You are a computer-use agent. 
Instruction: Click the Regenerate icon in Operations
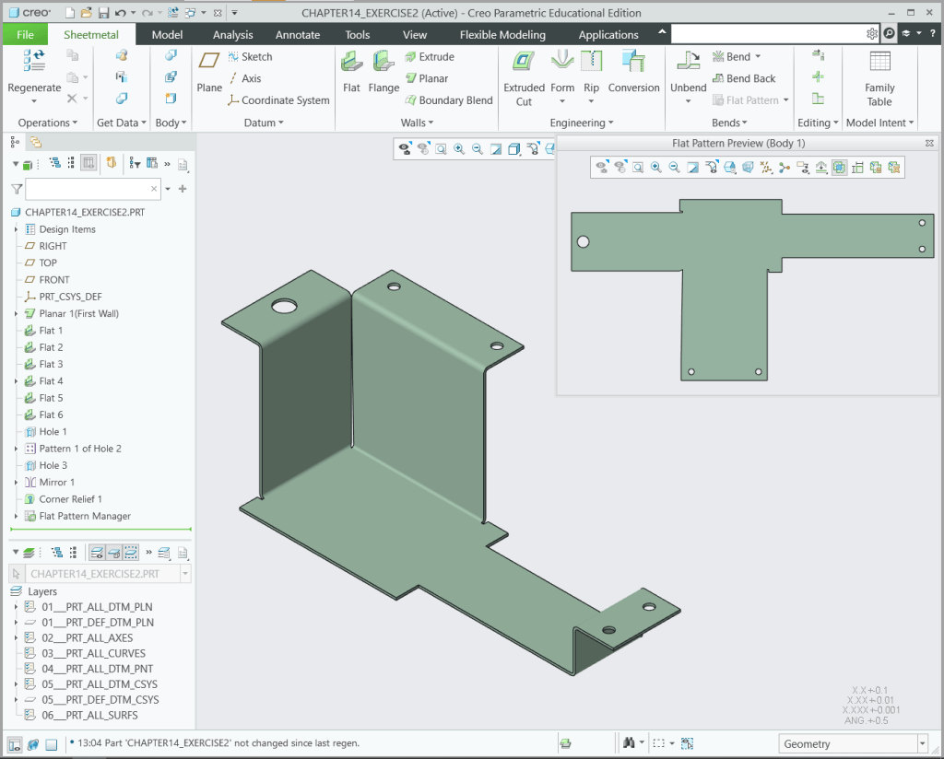[34, 61]
